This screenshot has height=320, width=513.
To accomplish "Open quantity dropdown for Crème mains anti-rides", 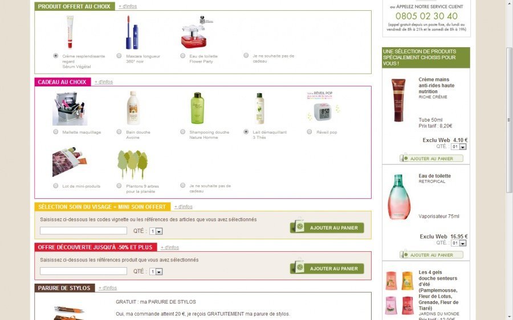I will 458,147.
